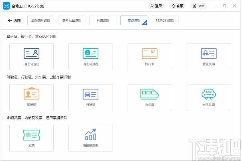Click the OCR app logo icon
The image size is (242, 161).
tap(6, 6)
